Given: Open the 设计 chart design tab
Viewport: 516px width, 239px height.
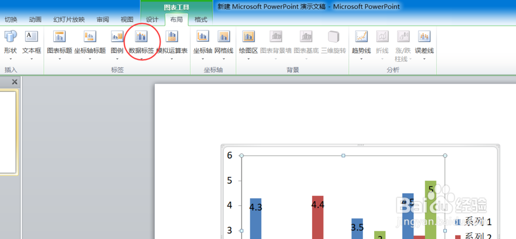Looking at the screenshot, I should tap(152, 20).
